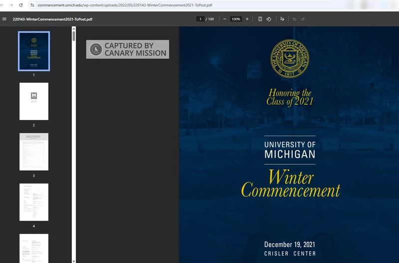399x263 pixels.
Task: Click the "UNIVERSITY OF MICHIGAN" heading
Action: (x=290, y=150)
